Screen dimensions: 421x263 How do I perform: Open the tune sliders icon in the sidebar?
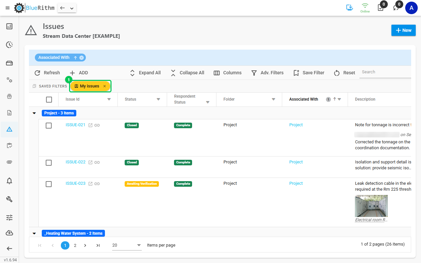(x=10, y=217)
